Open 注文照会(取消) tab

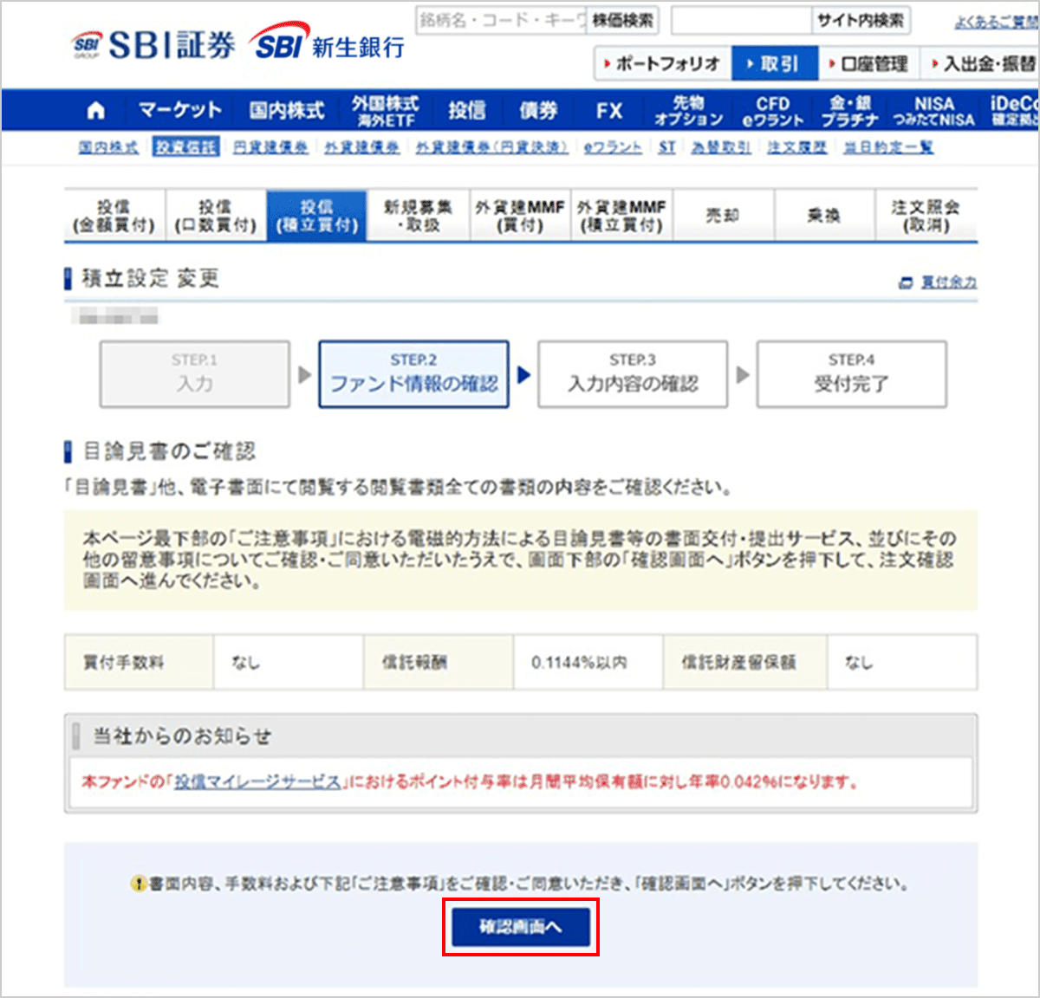point(926,216)
